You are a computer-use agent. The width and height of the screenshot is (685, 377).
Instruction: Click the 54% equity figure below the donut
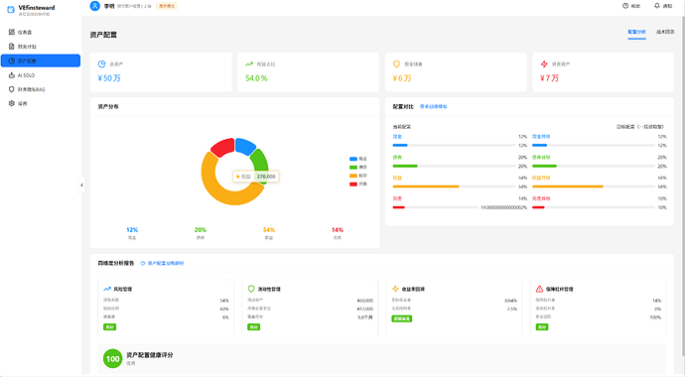point(269,229)
